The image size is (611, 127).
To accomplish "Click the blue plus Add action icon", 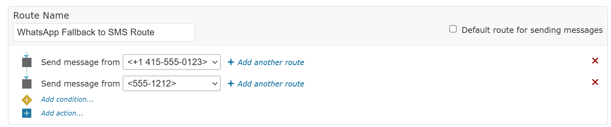I will pos(27,113).
